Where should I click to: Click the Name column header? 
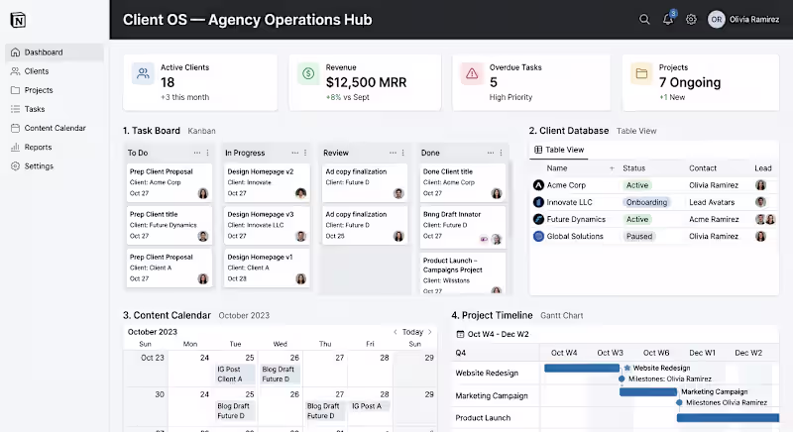coord(557,168)
